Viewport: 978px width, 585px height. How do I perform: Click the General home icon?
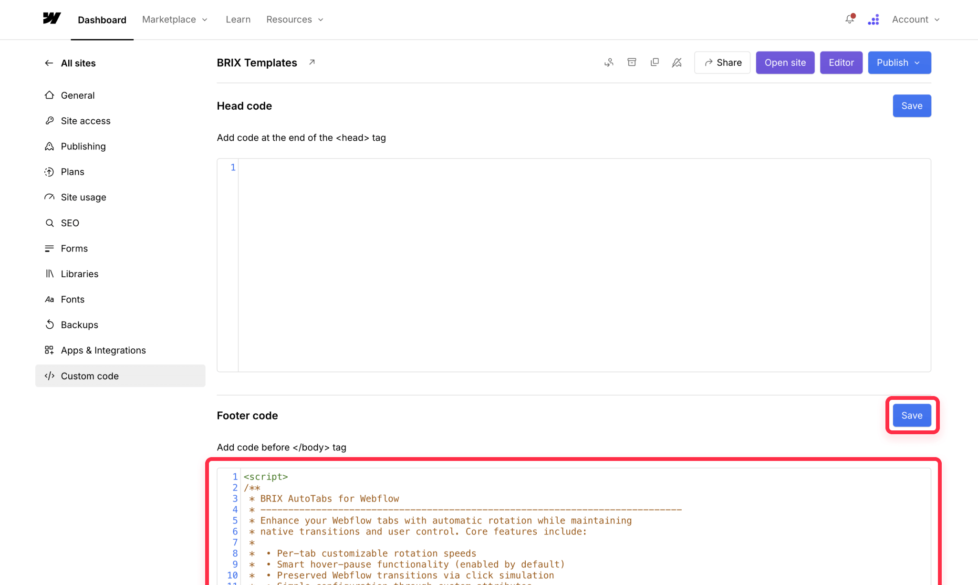(49, 95)
